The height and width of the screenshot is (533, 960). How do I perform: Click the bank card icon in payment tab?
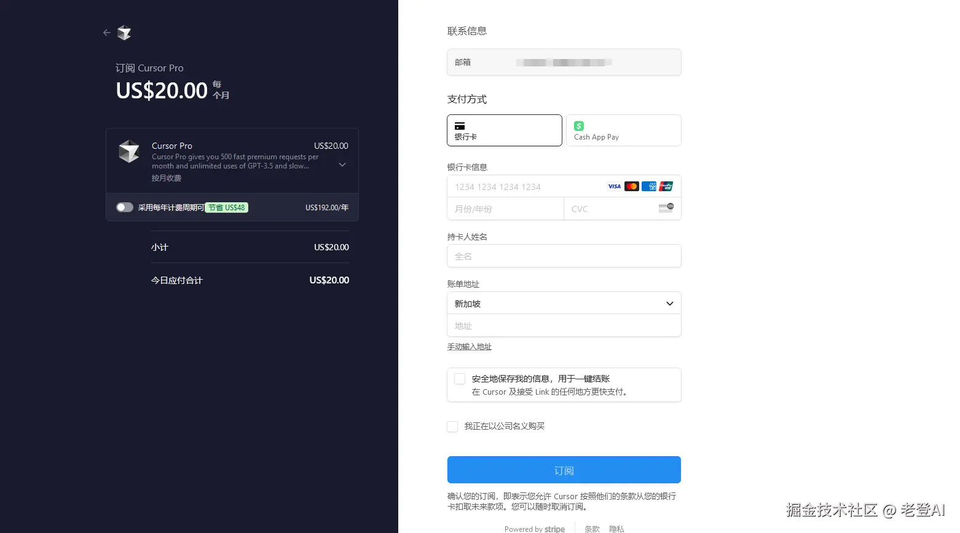(x=460, y=126)
